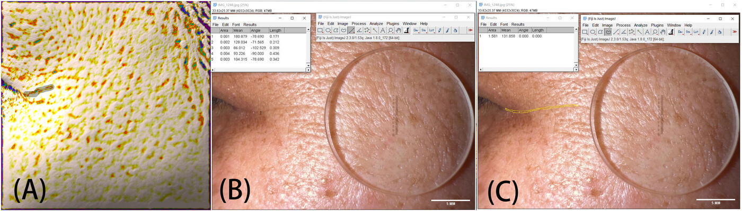The height and width of the screenshot is (211, 742).
Task: Select the Color picker tool in panel B
Action: [x=407, y=31]
